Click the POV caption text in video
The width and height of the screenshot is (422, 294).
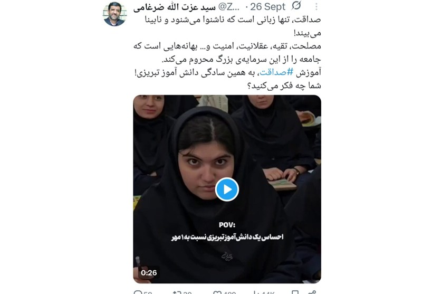point(227,225)
